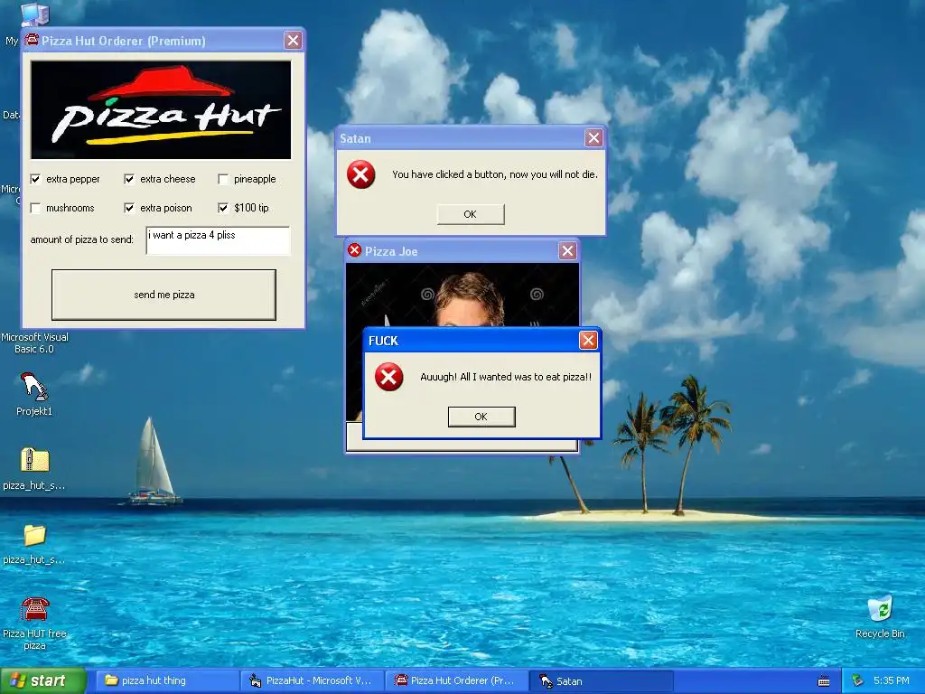The height and width of the screenshot is (694, 925).
Task: Click the red error icon in FUCK dialog
Action: point(388,377)
